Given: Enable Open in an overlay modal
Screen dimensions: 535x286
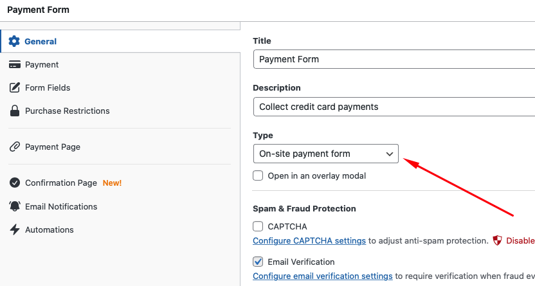Looking at the screenshot, I should (258, 175).
